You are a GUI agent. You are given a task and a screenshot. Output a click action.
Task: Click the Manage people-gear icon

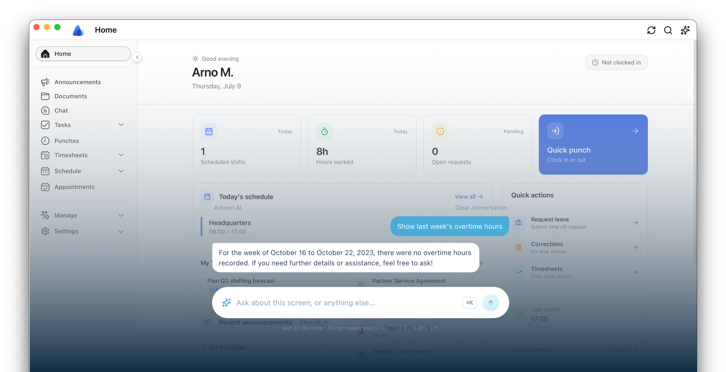[45, 215]
